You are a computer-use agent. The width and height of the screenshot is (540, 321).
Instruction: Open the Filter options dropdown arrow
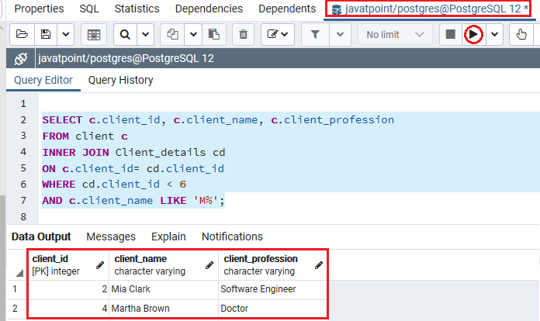[x=341, y=34]
